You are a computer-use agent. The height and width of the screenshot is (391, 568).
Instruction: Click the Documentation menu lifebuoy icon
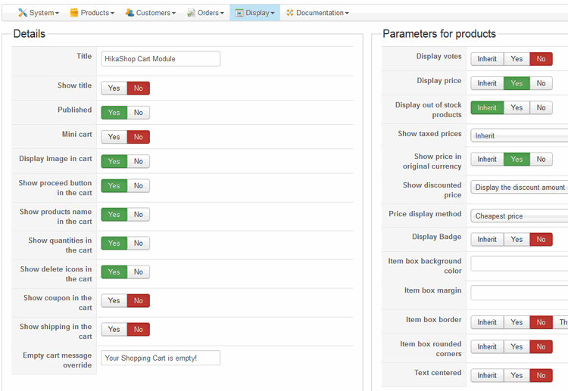click(290, 13)
